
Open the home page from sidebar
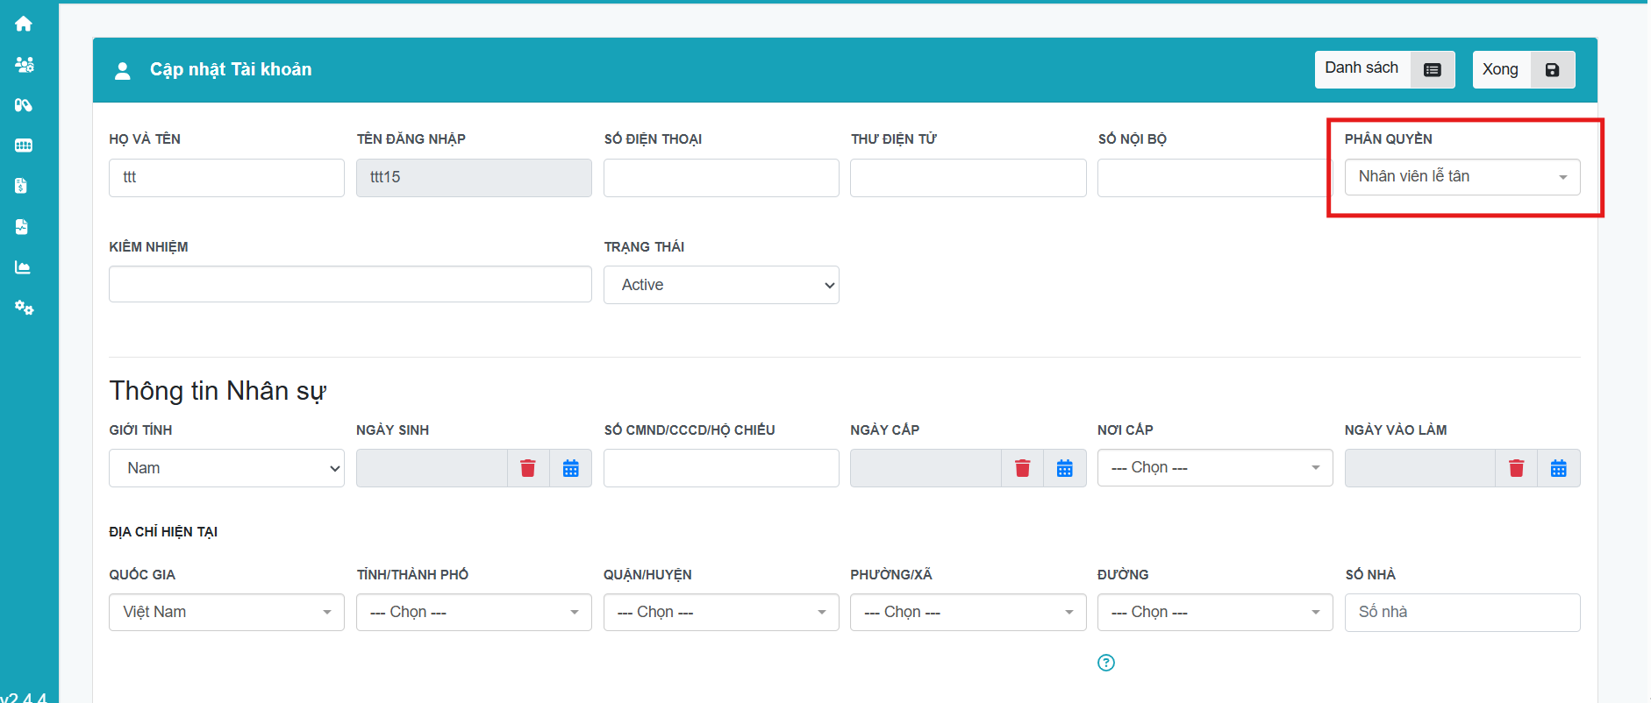coord(24,24)
